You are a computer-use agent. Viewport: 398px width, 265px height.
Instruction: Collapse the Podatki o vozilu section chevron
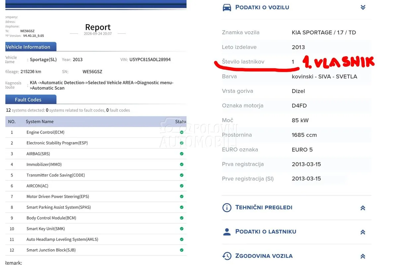363,7
